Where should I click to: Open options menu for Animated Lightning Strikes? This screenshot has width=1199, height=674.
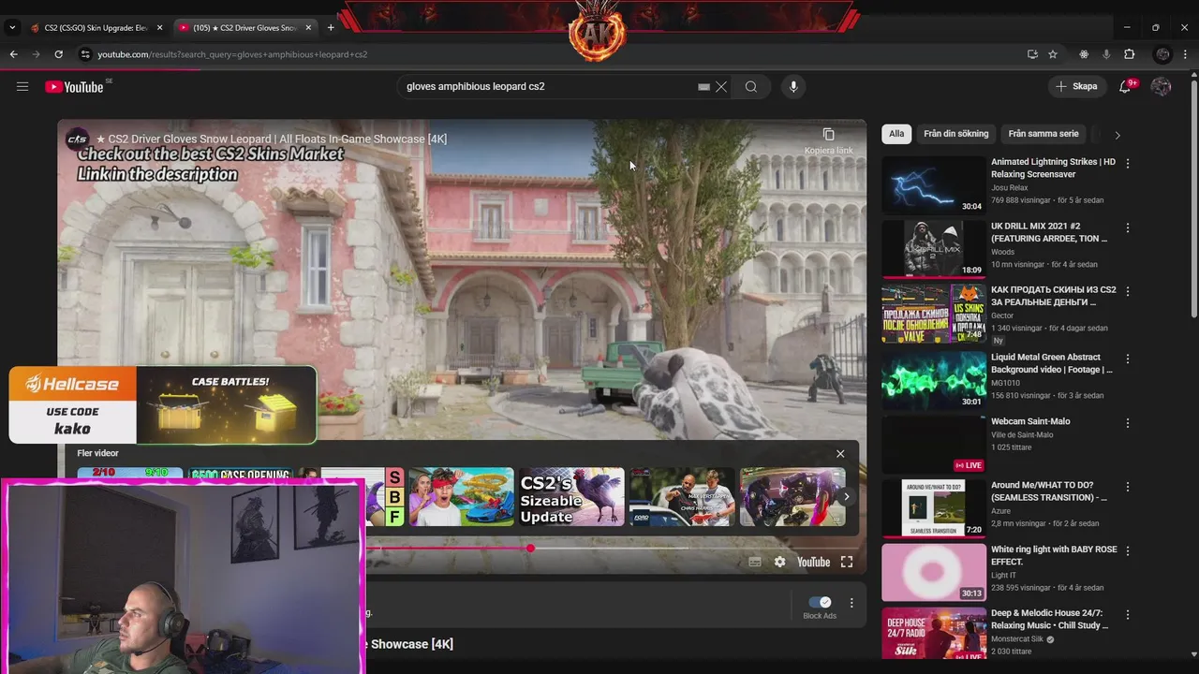pos(1128,163)
